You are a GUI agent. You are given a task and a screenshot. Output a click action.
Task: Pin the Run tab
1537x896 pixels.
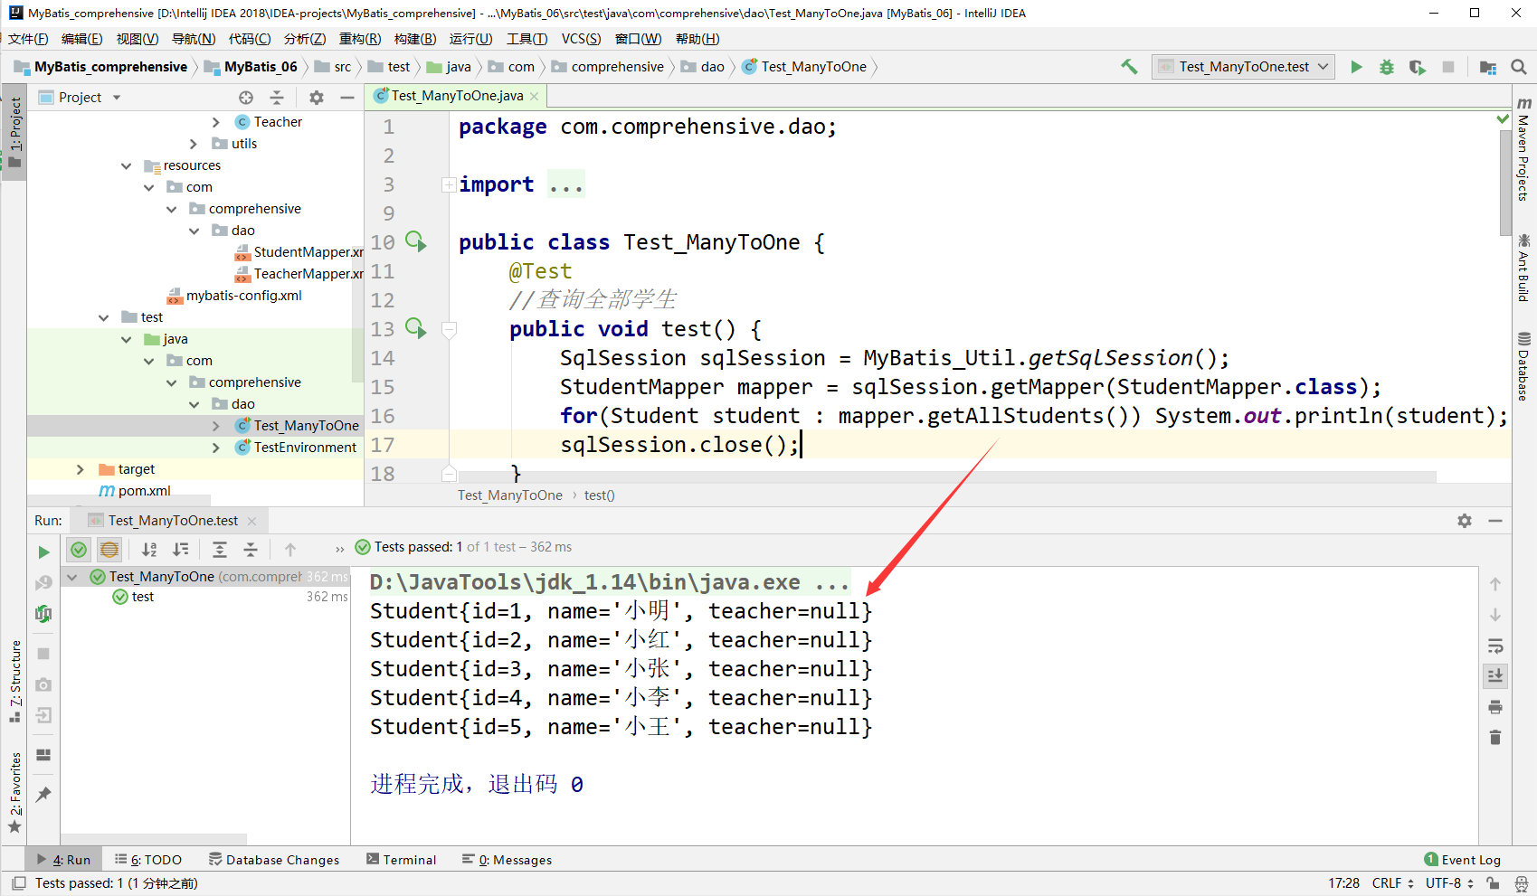[43, 795]
